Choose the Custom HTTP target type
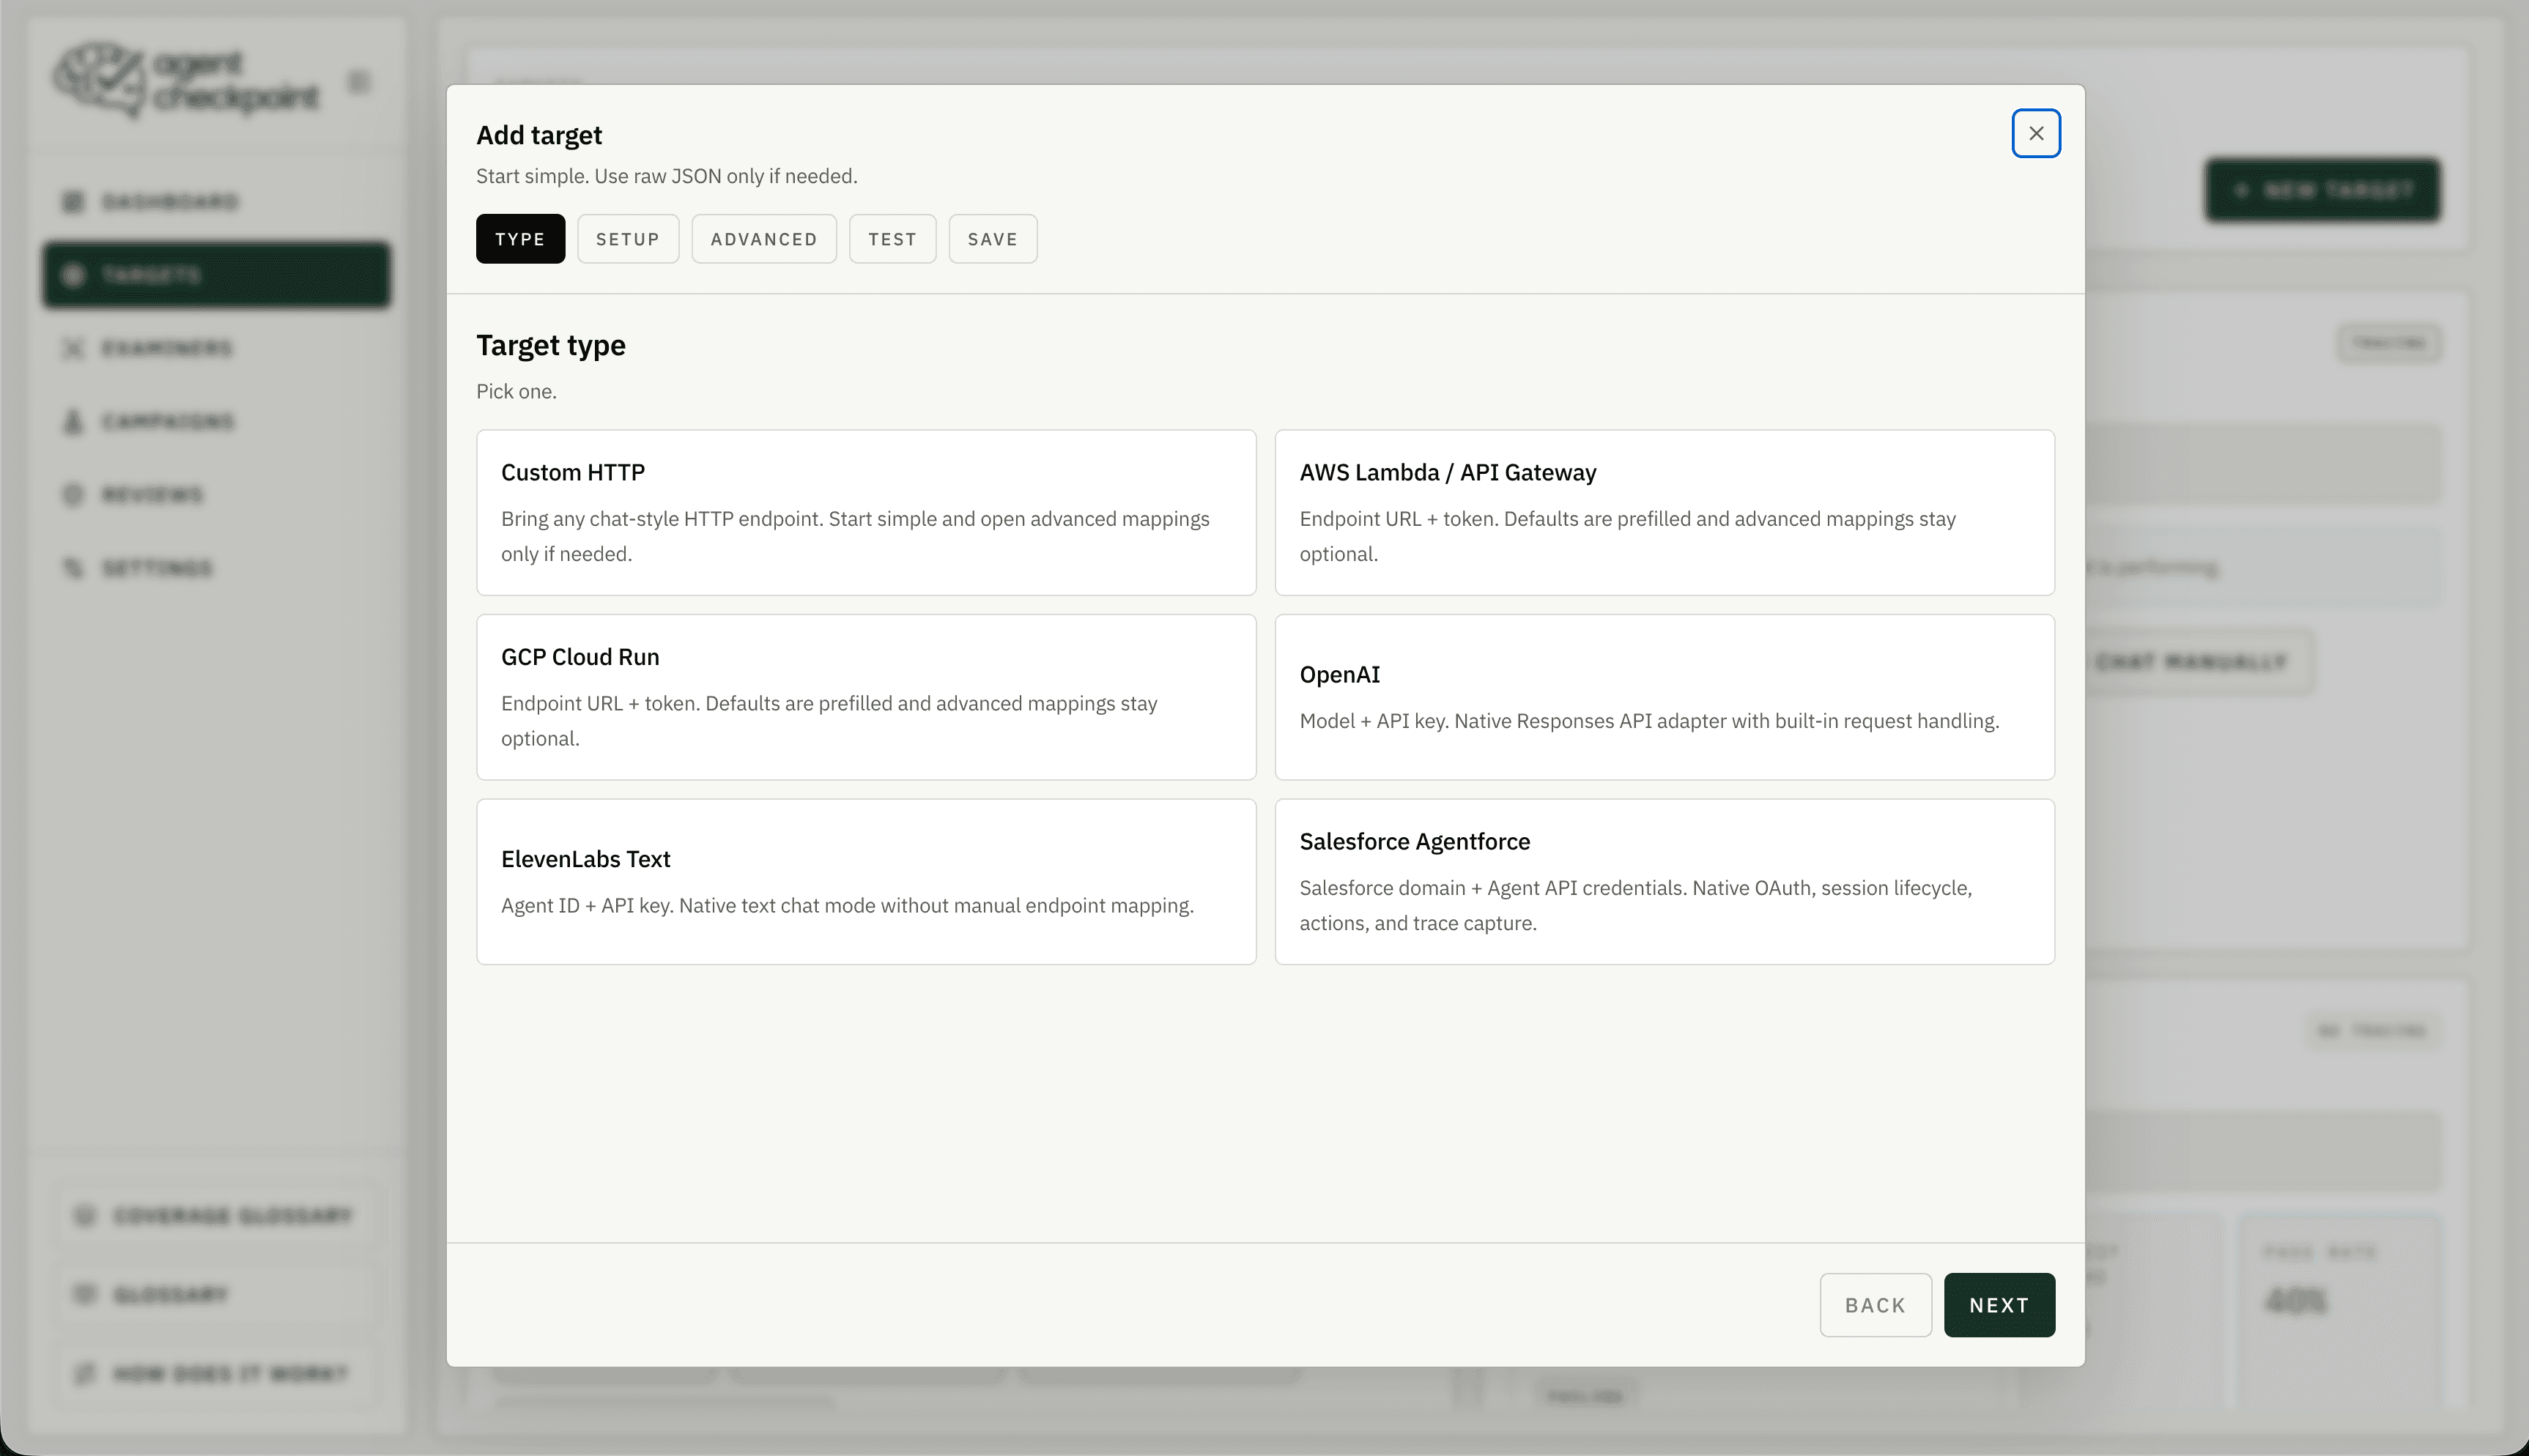This screenshot has height=1456, width=2529. click(x=866, y=512)
